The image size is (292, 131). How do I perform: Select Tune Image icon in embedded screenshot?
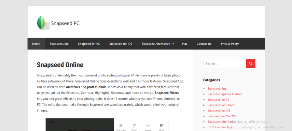[x=121, y=126]
